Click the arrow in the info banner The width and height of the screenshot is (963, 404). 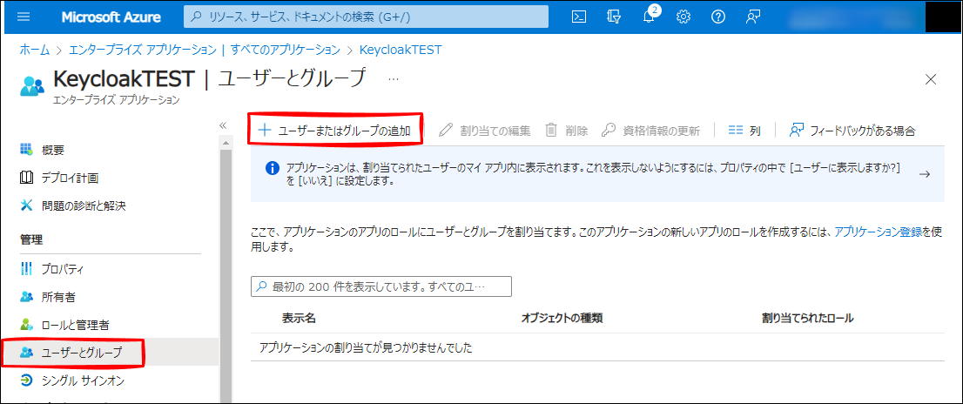pos(925,174)
